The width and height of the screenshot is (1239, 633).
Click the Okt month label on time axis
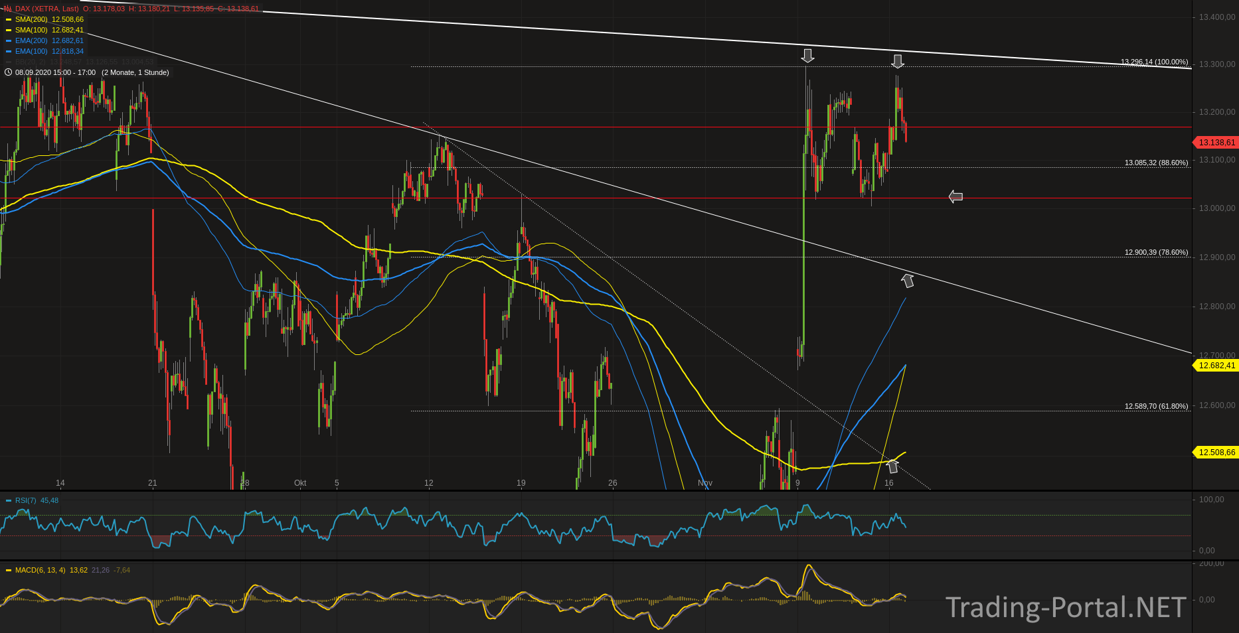(300, 483)
